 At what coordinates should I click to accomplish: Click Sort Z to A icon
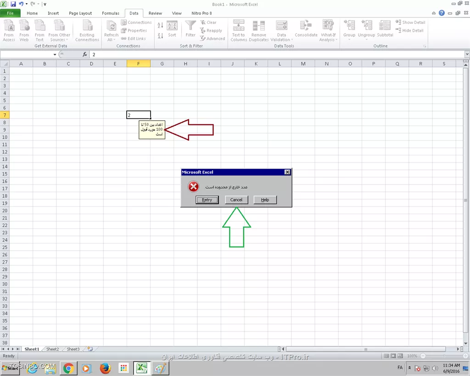click(x=160, y=36)
